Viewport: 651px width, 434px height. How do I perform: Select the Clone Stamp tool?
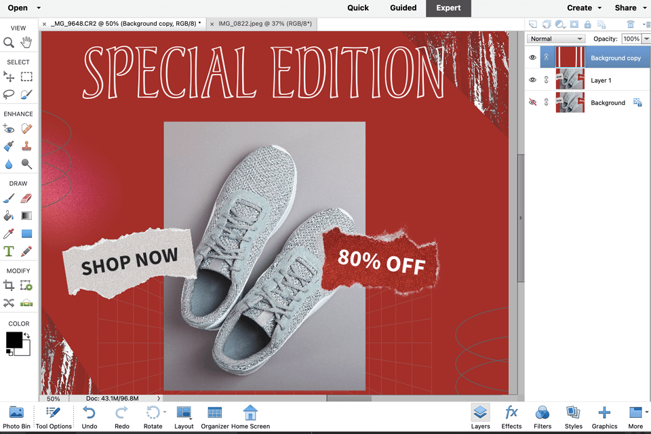click(x=26, y=146)
